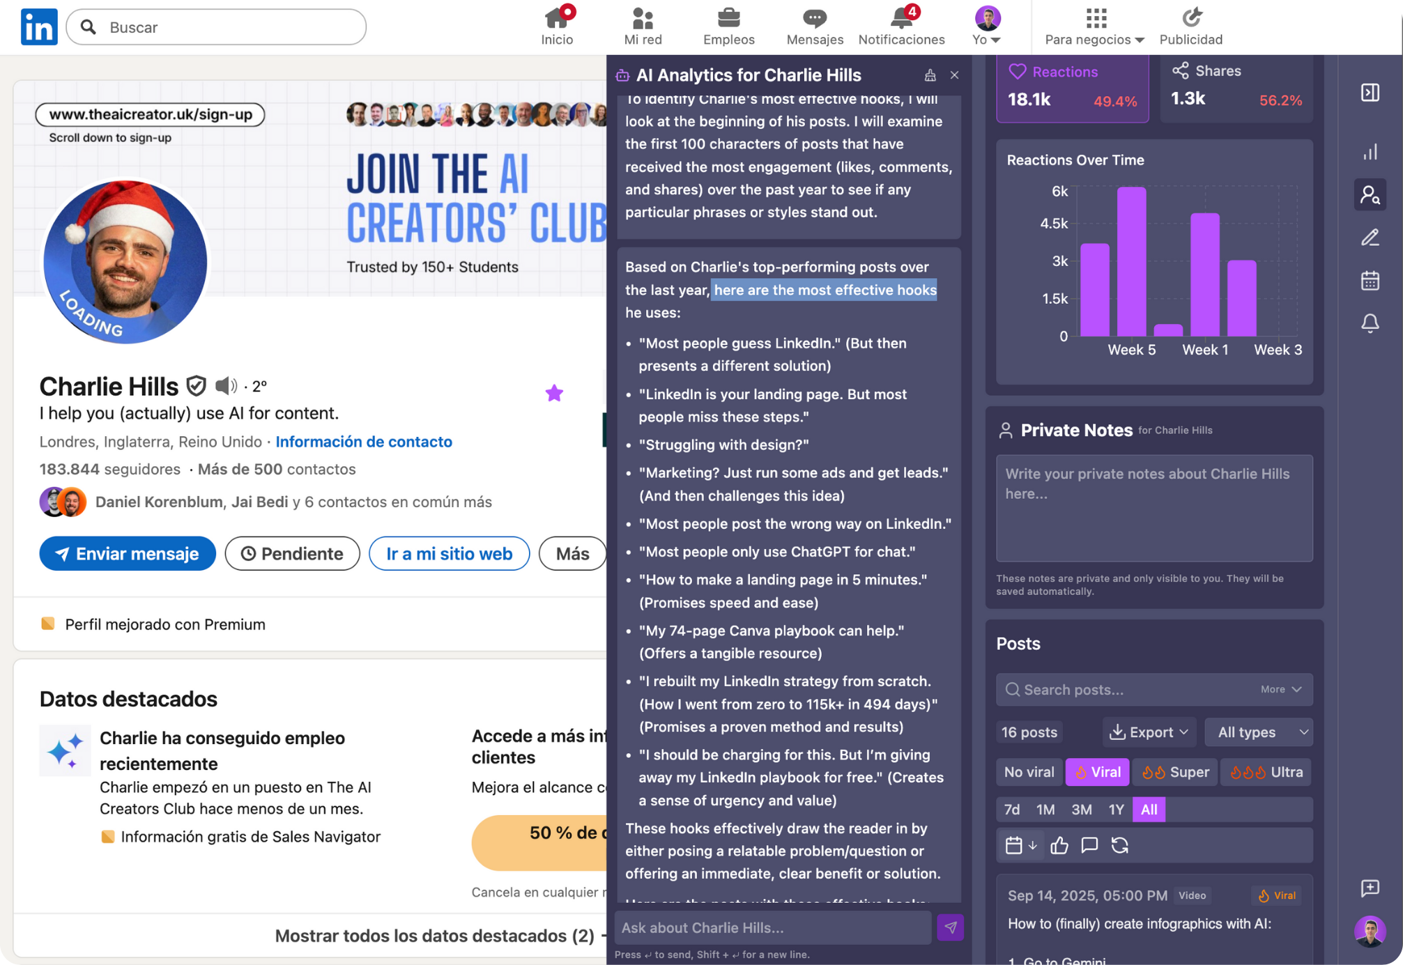Image resolution: width=1403 pixels, height=965 pixels.
Task: Open Notificaciones in LinkedIn nav bar
Action: point(901,26)
